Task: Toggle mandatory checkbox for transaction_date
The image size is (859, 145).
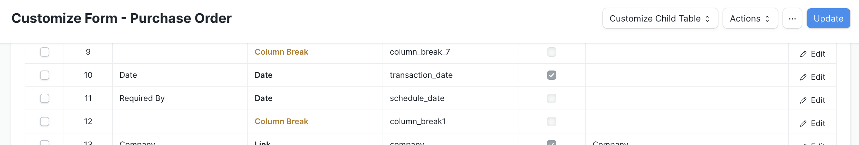Action: pyautogui.click(x=552, y=75)
